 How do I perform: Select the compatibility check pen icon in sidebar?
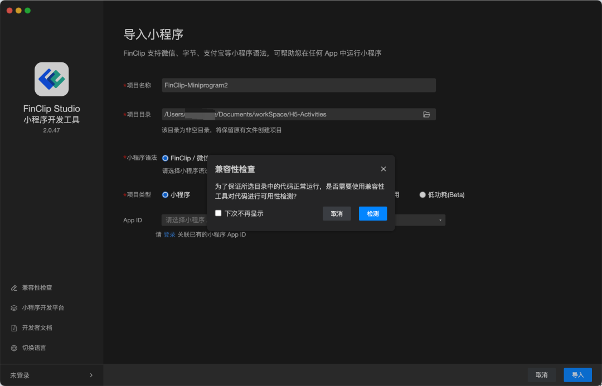(x=14, y=287)
